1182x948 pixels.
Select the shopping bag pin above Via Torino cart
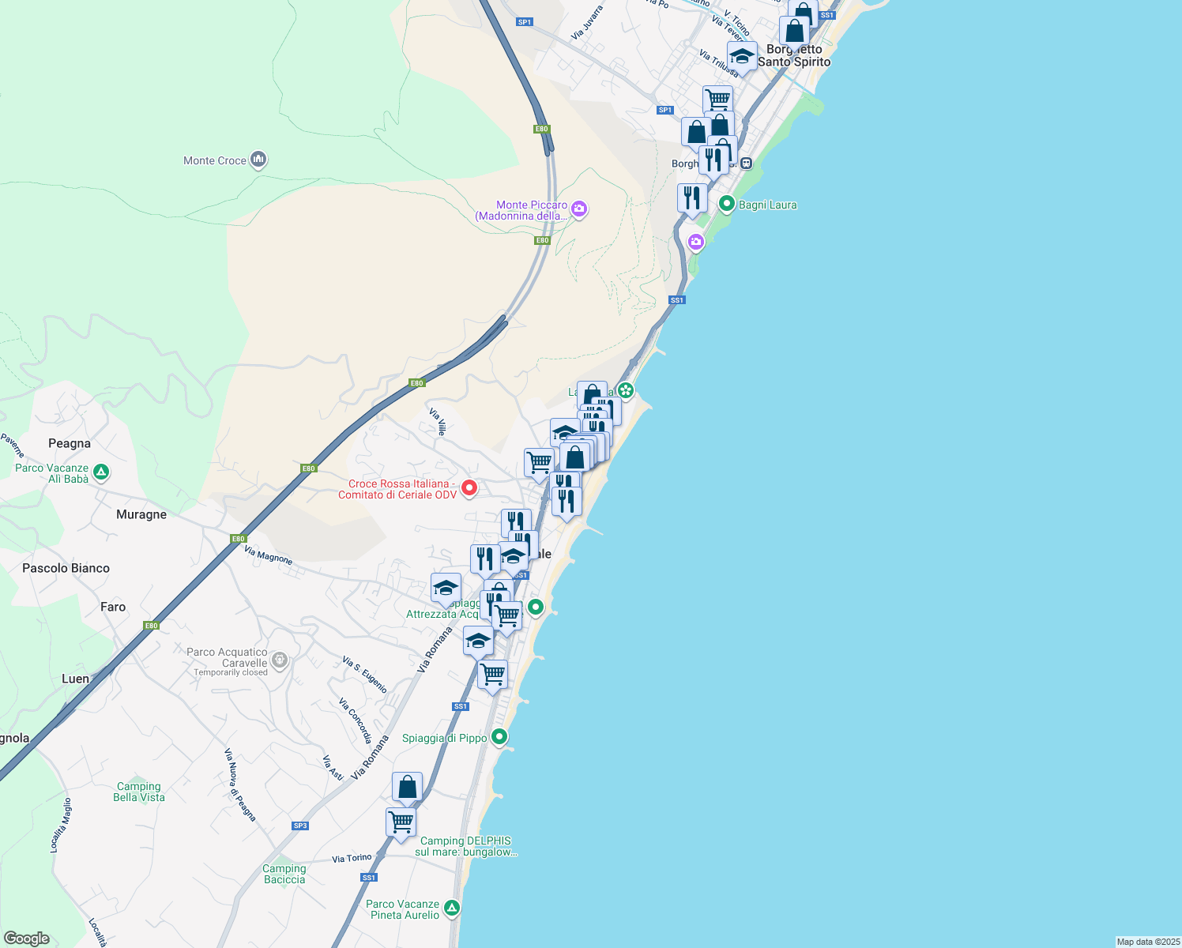pyautogui.click(x=407, y=788)
